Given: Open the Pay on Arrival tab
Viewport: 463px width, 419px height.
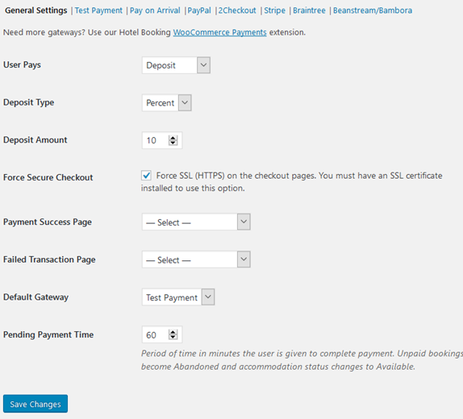Looking at the screenshot, I should point(155,10).
